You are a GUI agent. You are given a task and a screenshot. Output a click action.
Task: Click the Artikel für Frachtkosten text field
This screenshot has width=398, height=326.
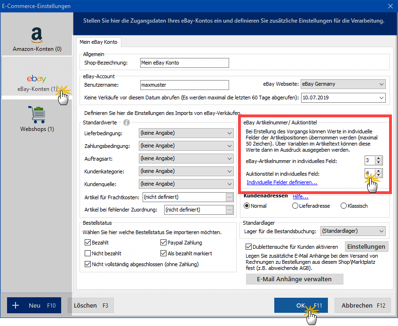point(184,197)
